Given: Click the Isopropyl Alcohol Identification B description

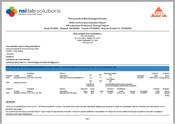Looking at the screenshot, I should tap(71, 78).
